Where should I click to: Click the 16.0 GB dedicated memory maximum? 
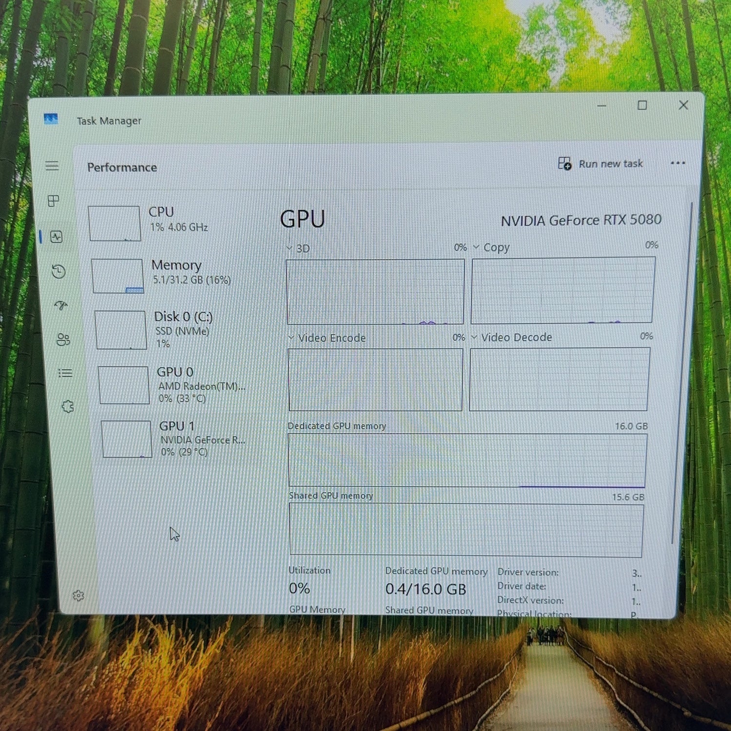tap(631, 426)
